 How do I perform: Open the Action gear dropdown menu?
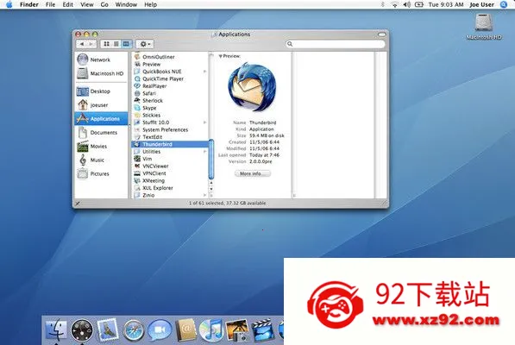145,44
